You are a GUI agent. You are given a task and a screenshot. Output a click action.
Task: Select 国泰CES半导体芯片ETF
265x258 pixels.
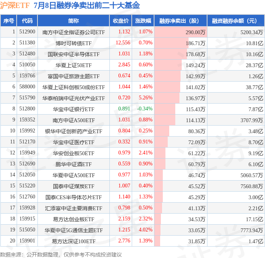pos(73,197)
